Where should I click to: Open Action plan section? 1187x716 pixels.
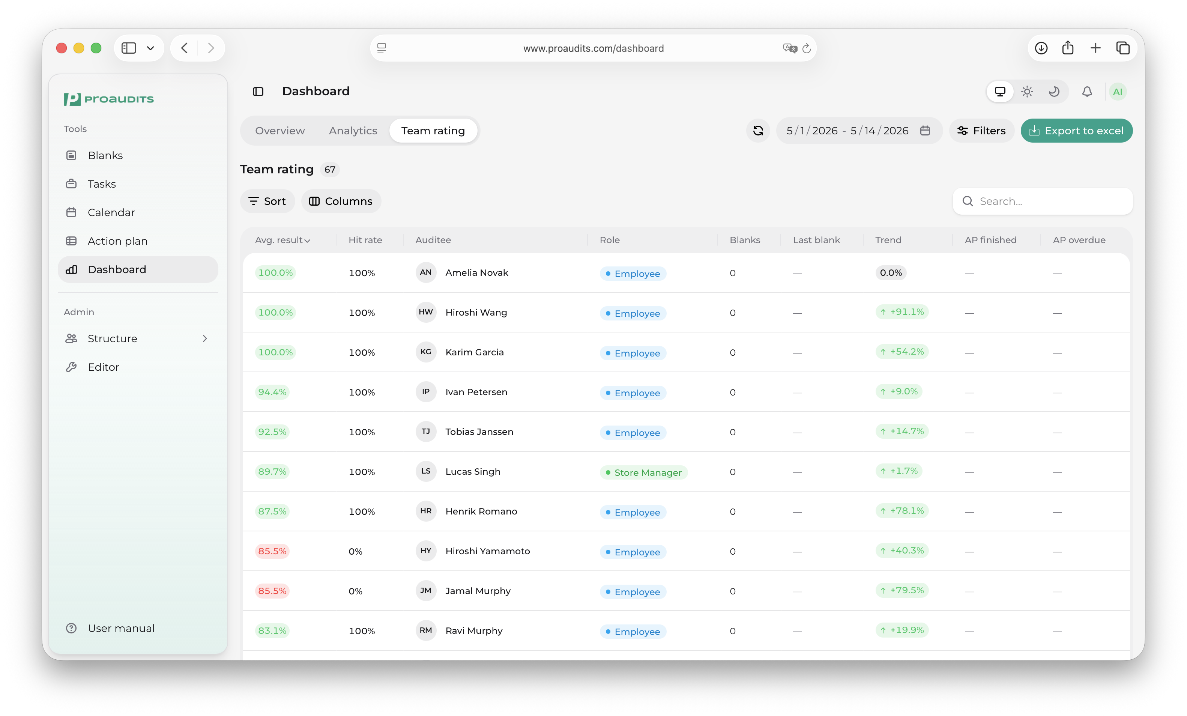tap(138, 241)
